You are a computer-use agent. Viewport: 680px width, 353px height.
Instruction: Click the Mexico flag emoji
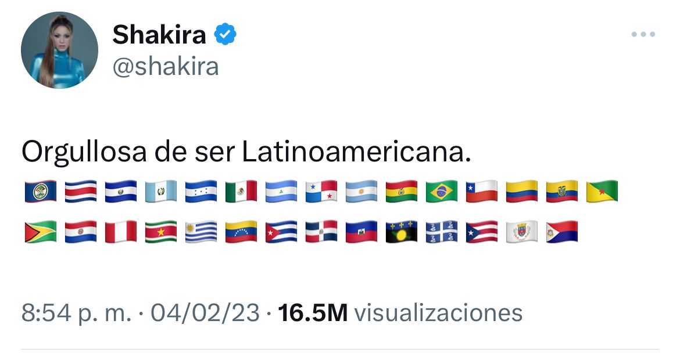(241, 192)
